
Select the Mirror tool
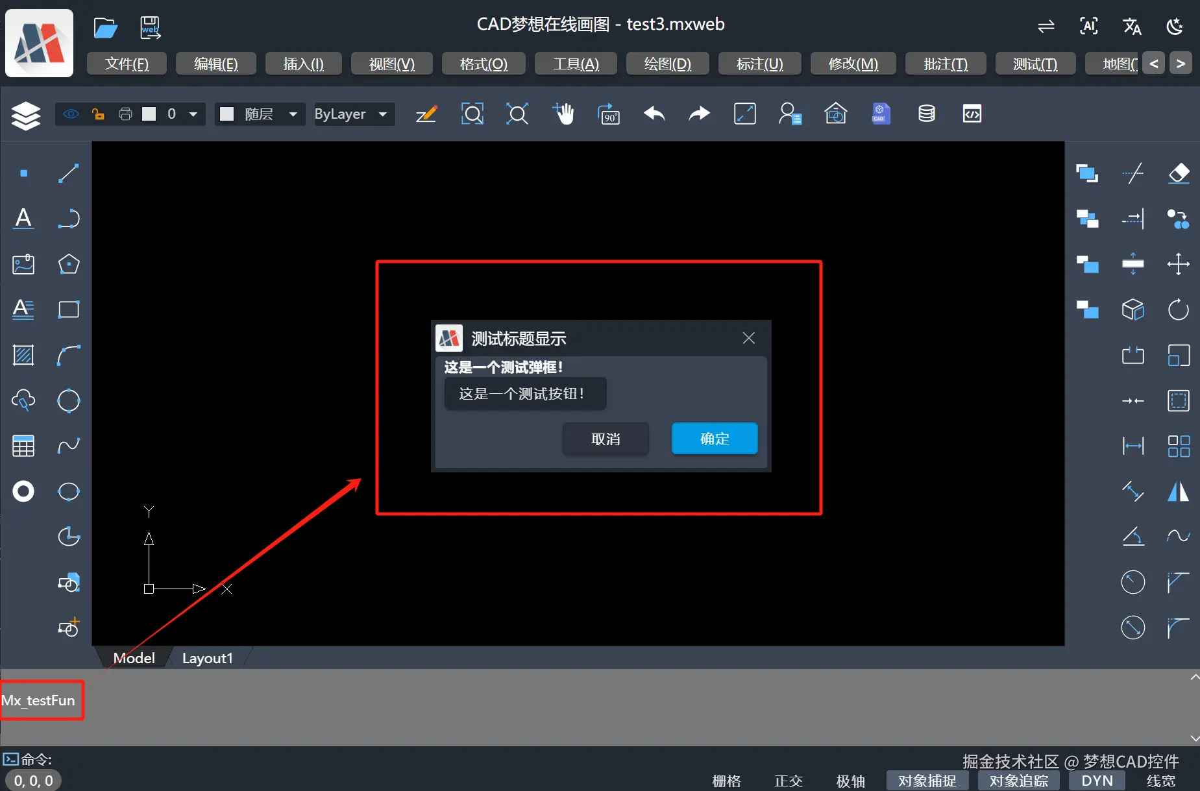pyautogui.click(x=1179, y=491)
